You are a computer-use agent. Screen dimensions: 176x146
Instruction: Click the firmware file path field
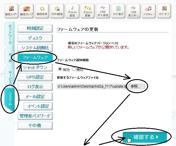pyautogui.click(x=92, y=86)
